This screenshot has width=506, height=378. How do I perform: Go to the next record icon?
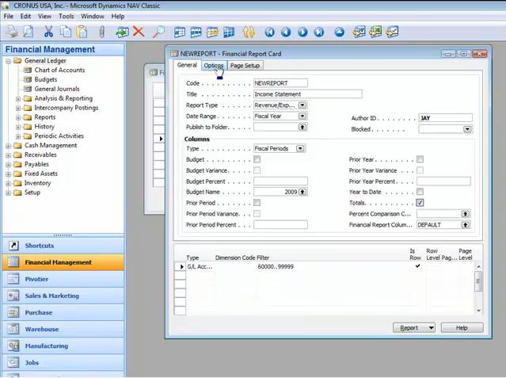pos(302,32)
